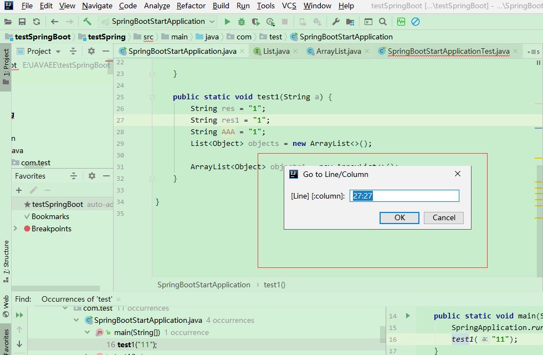Click the green monitor activity icon
This screenshot has width=543, height=355.
[x=401, y=22]
